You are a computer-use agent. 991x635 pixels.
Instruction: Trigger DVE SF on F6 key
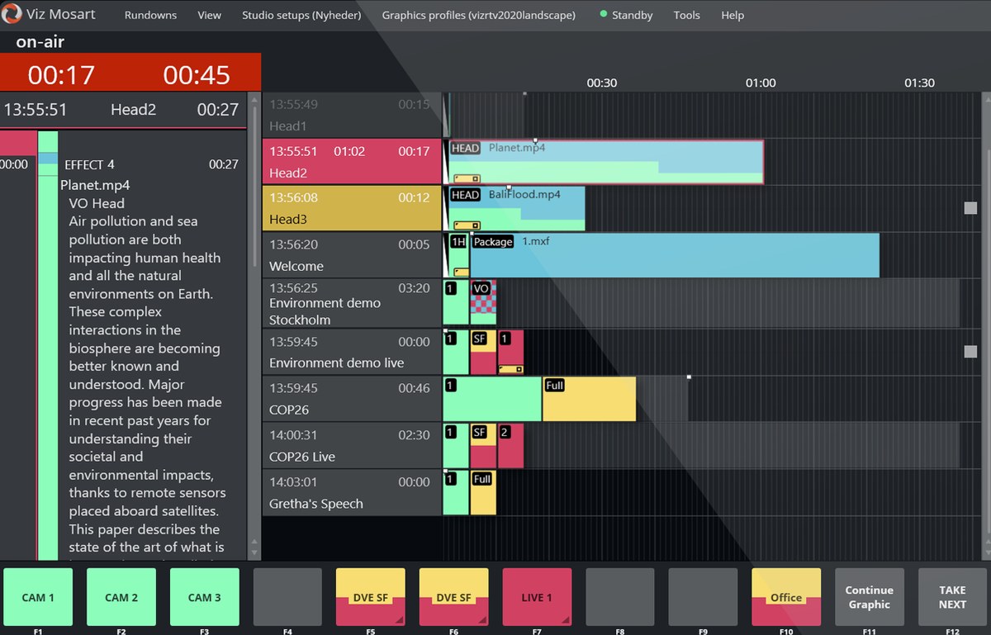click(x=454, y=597)
